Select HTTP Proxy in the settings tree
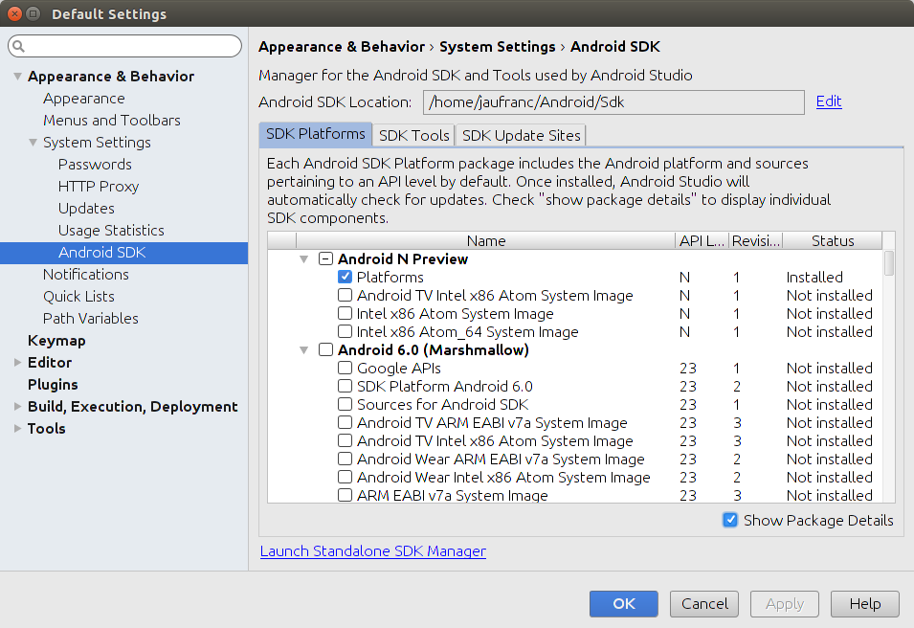Viewport: 914px width, 628px height. (98, 186)
